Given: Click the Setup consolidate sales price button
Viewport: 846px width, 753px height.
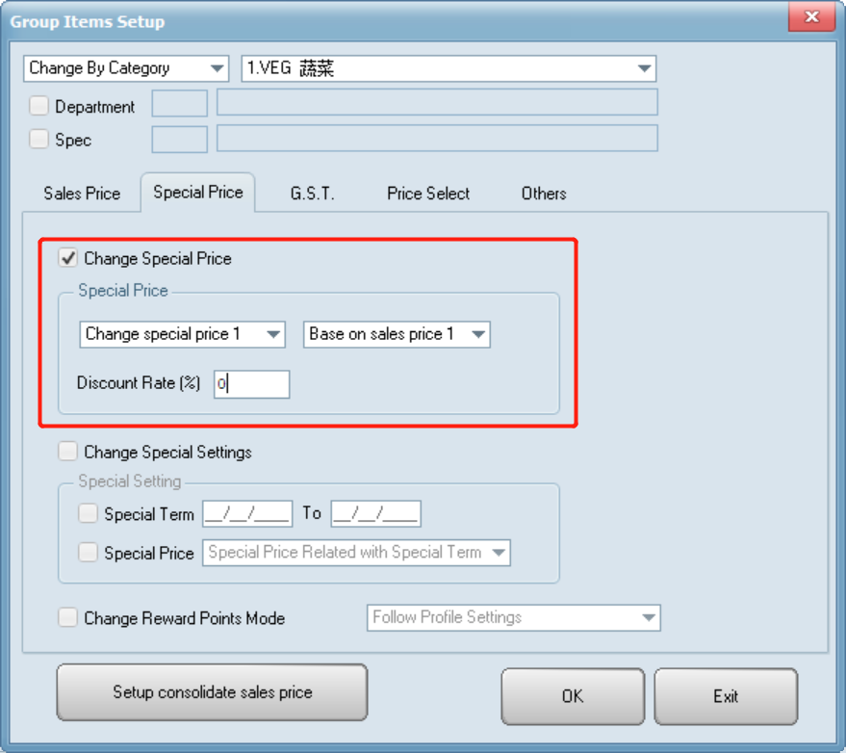Looking at the screenshot, I should [212, 692].
